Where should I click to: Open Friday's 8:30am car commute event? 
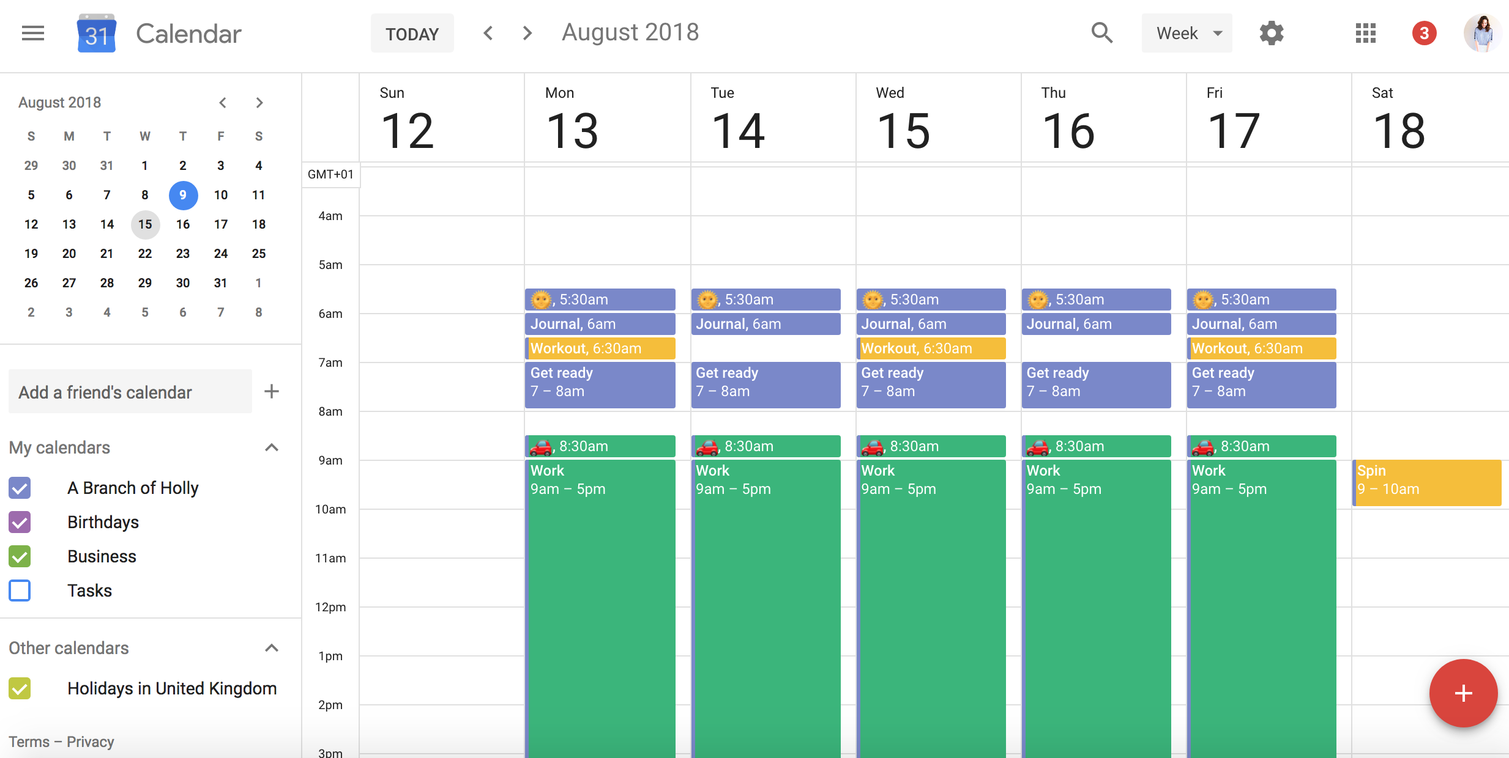point(1261,446)
